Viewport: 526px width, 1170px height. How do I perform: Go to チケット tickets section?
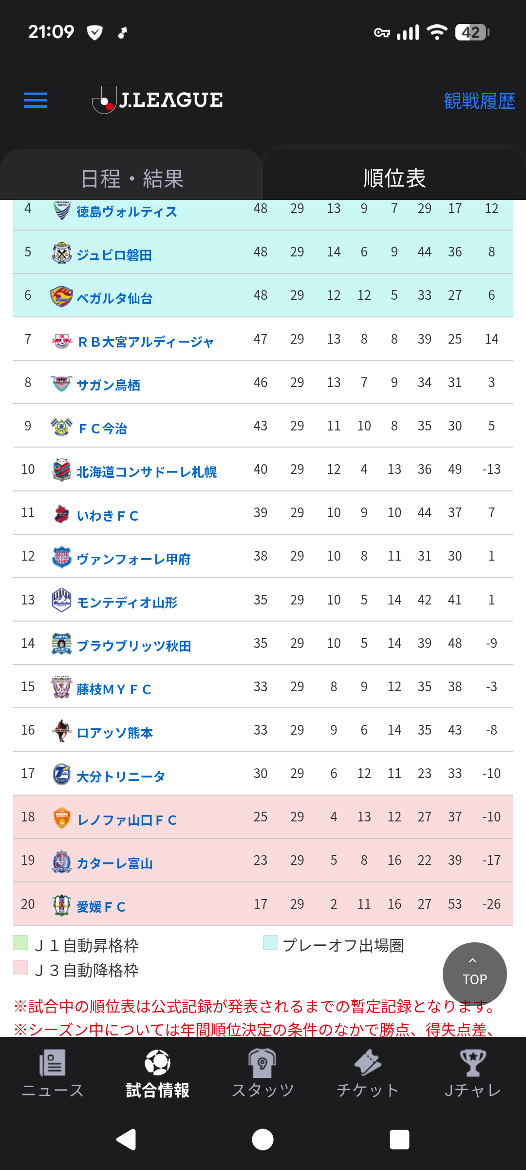[x=368, y=1073]
